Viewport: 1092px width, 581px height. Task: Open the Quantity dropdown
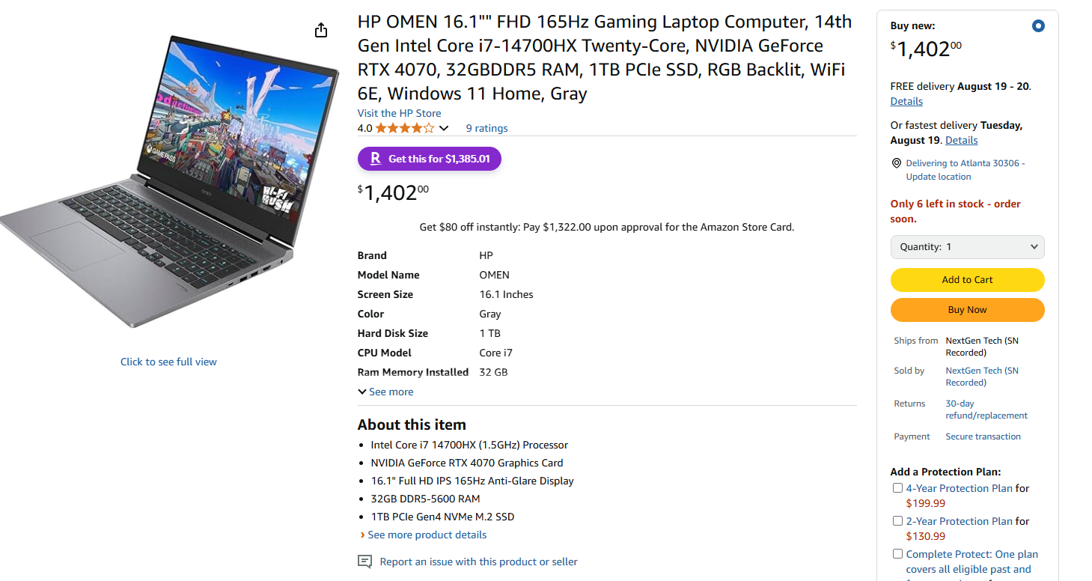point(967,247)
